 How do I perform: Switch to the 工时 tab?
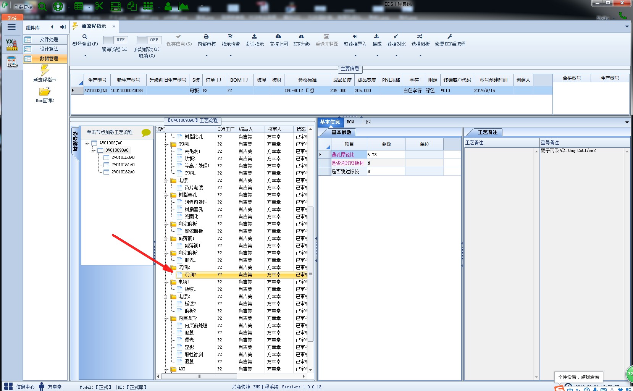coord(367,122)
